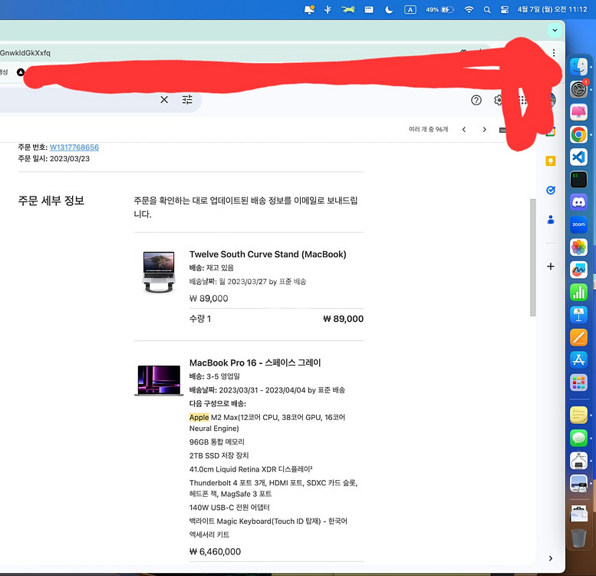Expand the Chrome tab search dropdown
Screen dimensions: 596x576
coord(555,31)
